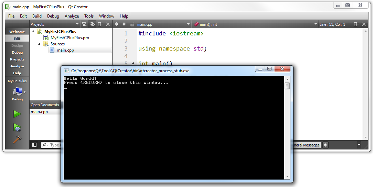The image size is (373, 187).
Task: Switch to the Welcome mode
Action: point(17,32)
